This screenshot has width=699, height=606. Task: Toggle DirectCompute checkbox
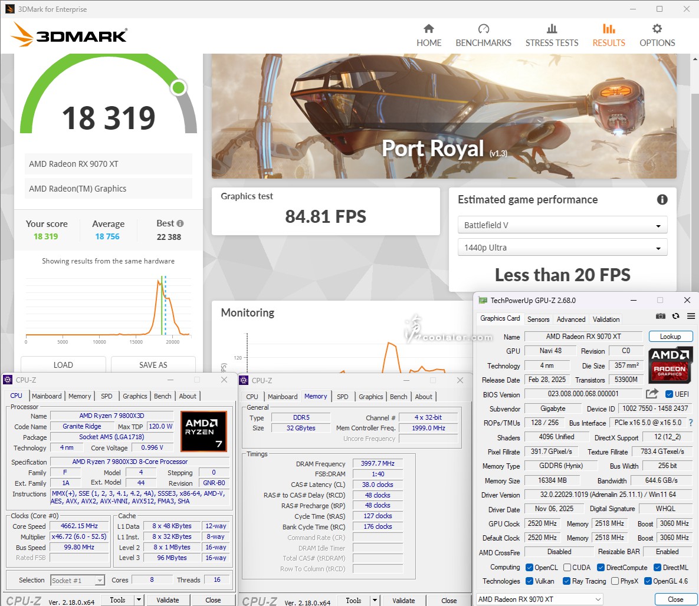pos(601,567)
